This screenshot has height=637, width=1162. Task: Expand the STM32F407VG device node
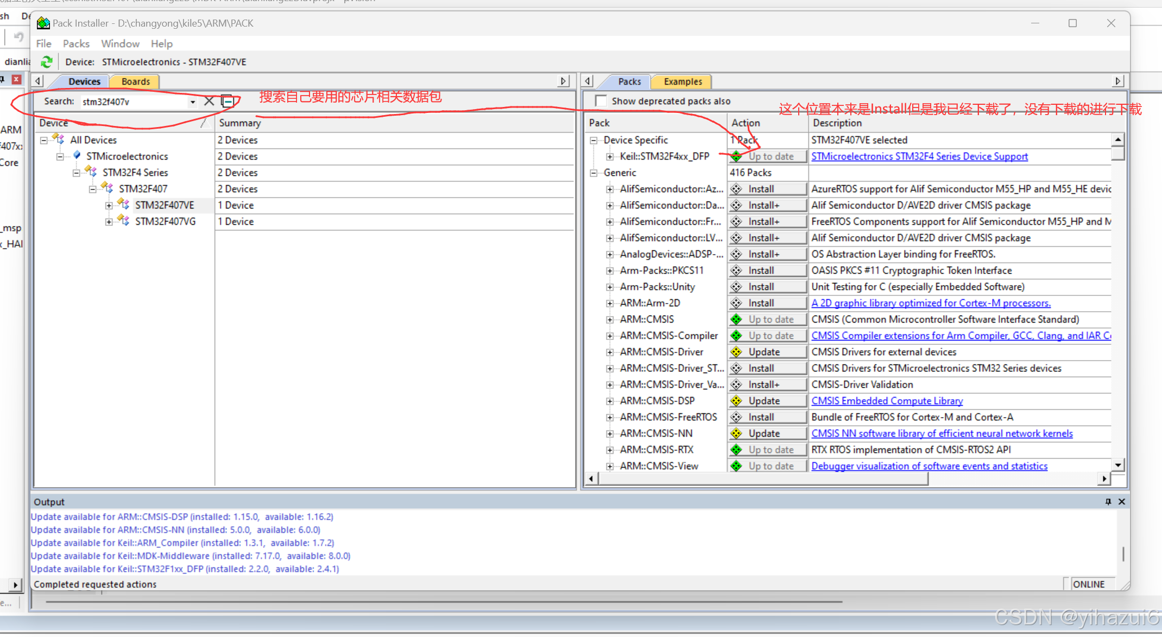point(109,222)
